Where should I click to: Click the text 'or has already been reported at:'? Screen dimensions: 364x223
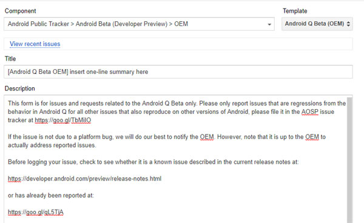pos(51,195)
